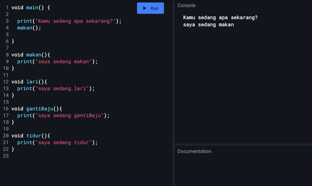This screenshot has height=186, width=312.
Task: Click closing brace on line 22
Action: 13,149
